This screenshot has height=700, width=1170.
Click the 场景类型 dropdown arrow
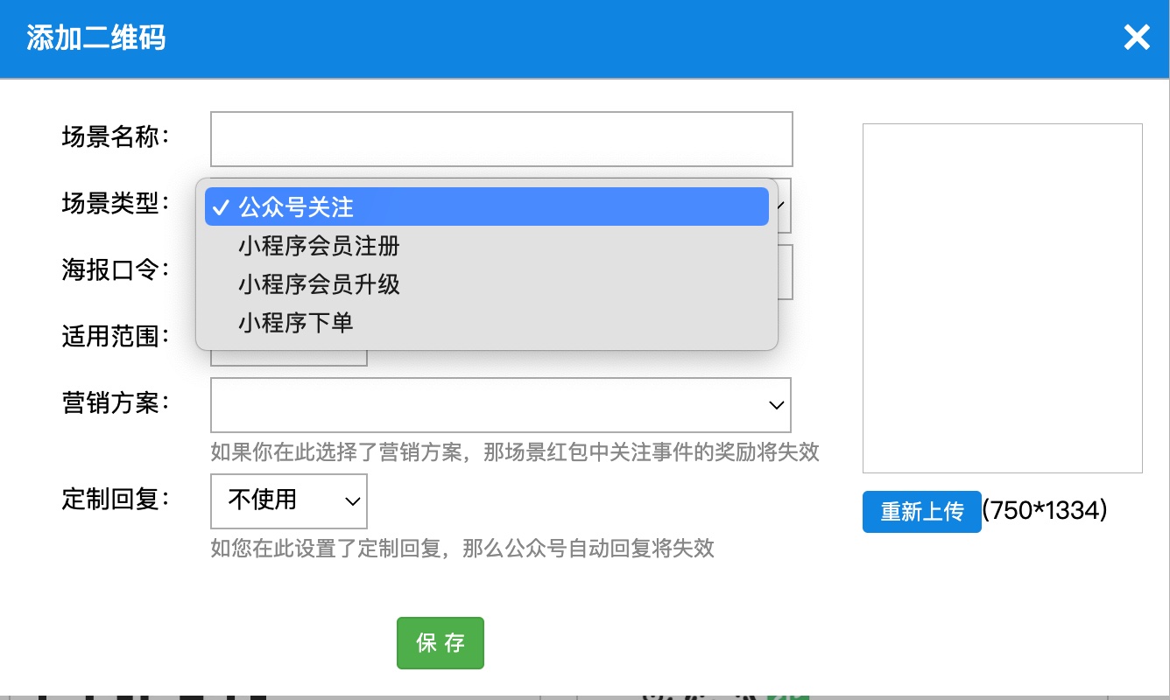(784, 206)
